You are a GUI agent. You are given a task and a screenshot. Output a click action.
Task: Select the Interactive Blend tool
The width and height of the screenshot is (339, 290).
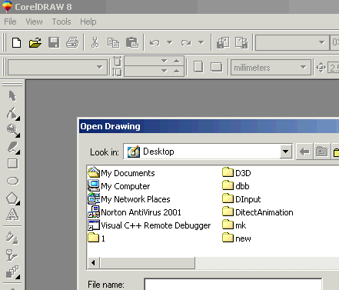(x=13, y=272)
